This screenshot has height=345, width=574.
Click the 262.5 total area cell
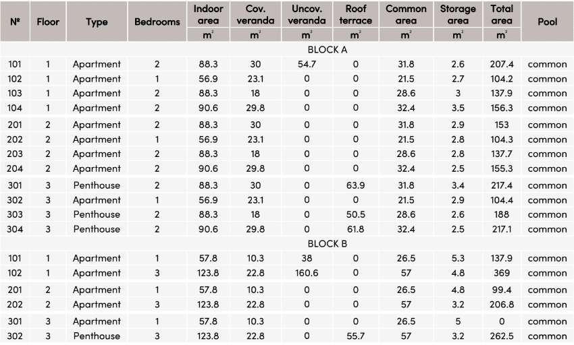[502, 336]
